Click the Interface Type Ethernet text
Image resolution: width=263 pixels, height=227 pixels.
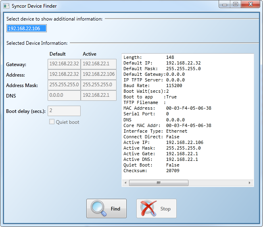pyautogui.click(x=155, y=131)
